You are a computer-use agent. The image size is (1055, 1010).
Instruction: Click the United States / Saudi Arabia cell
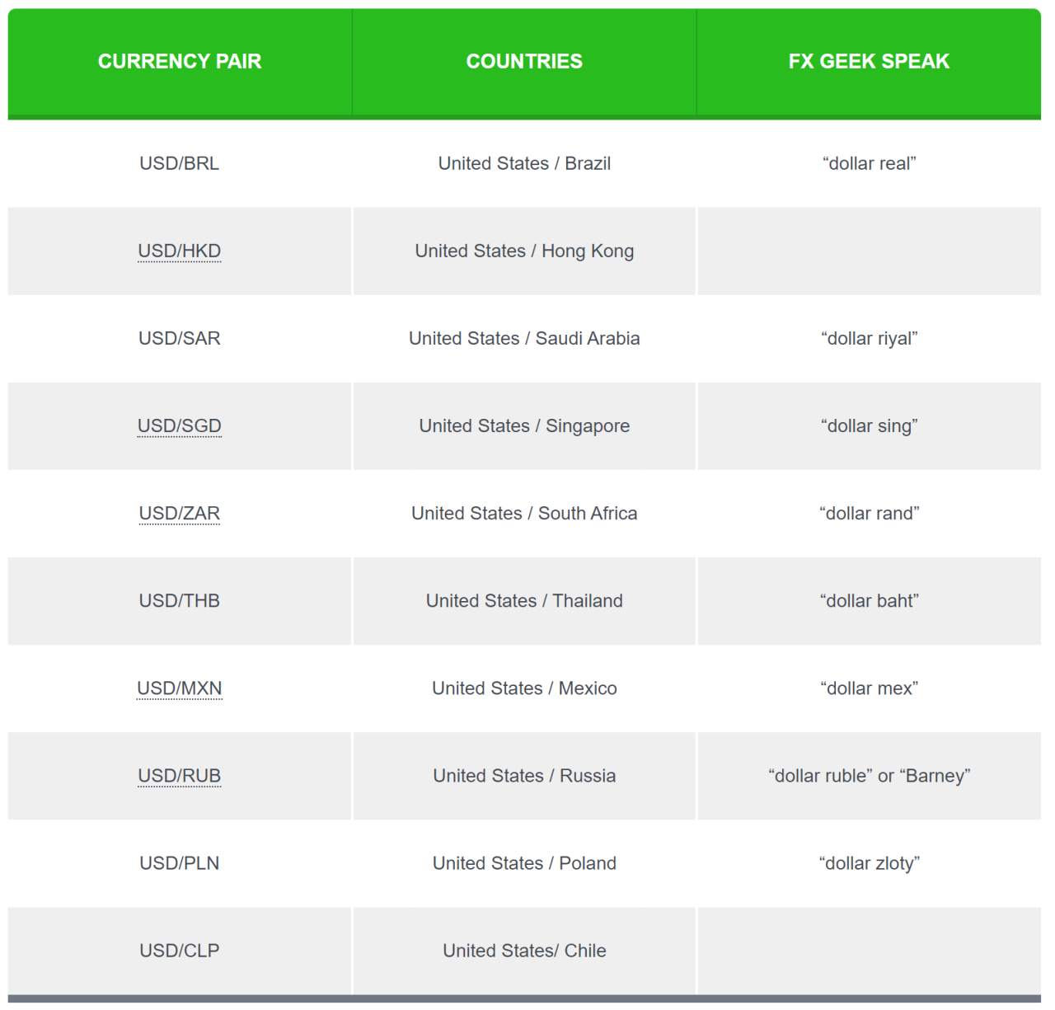tap(524, 338)
